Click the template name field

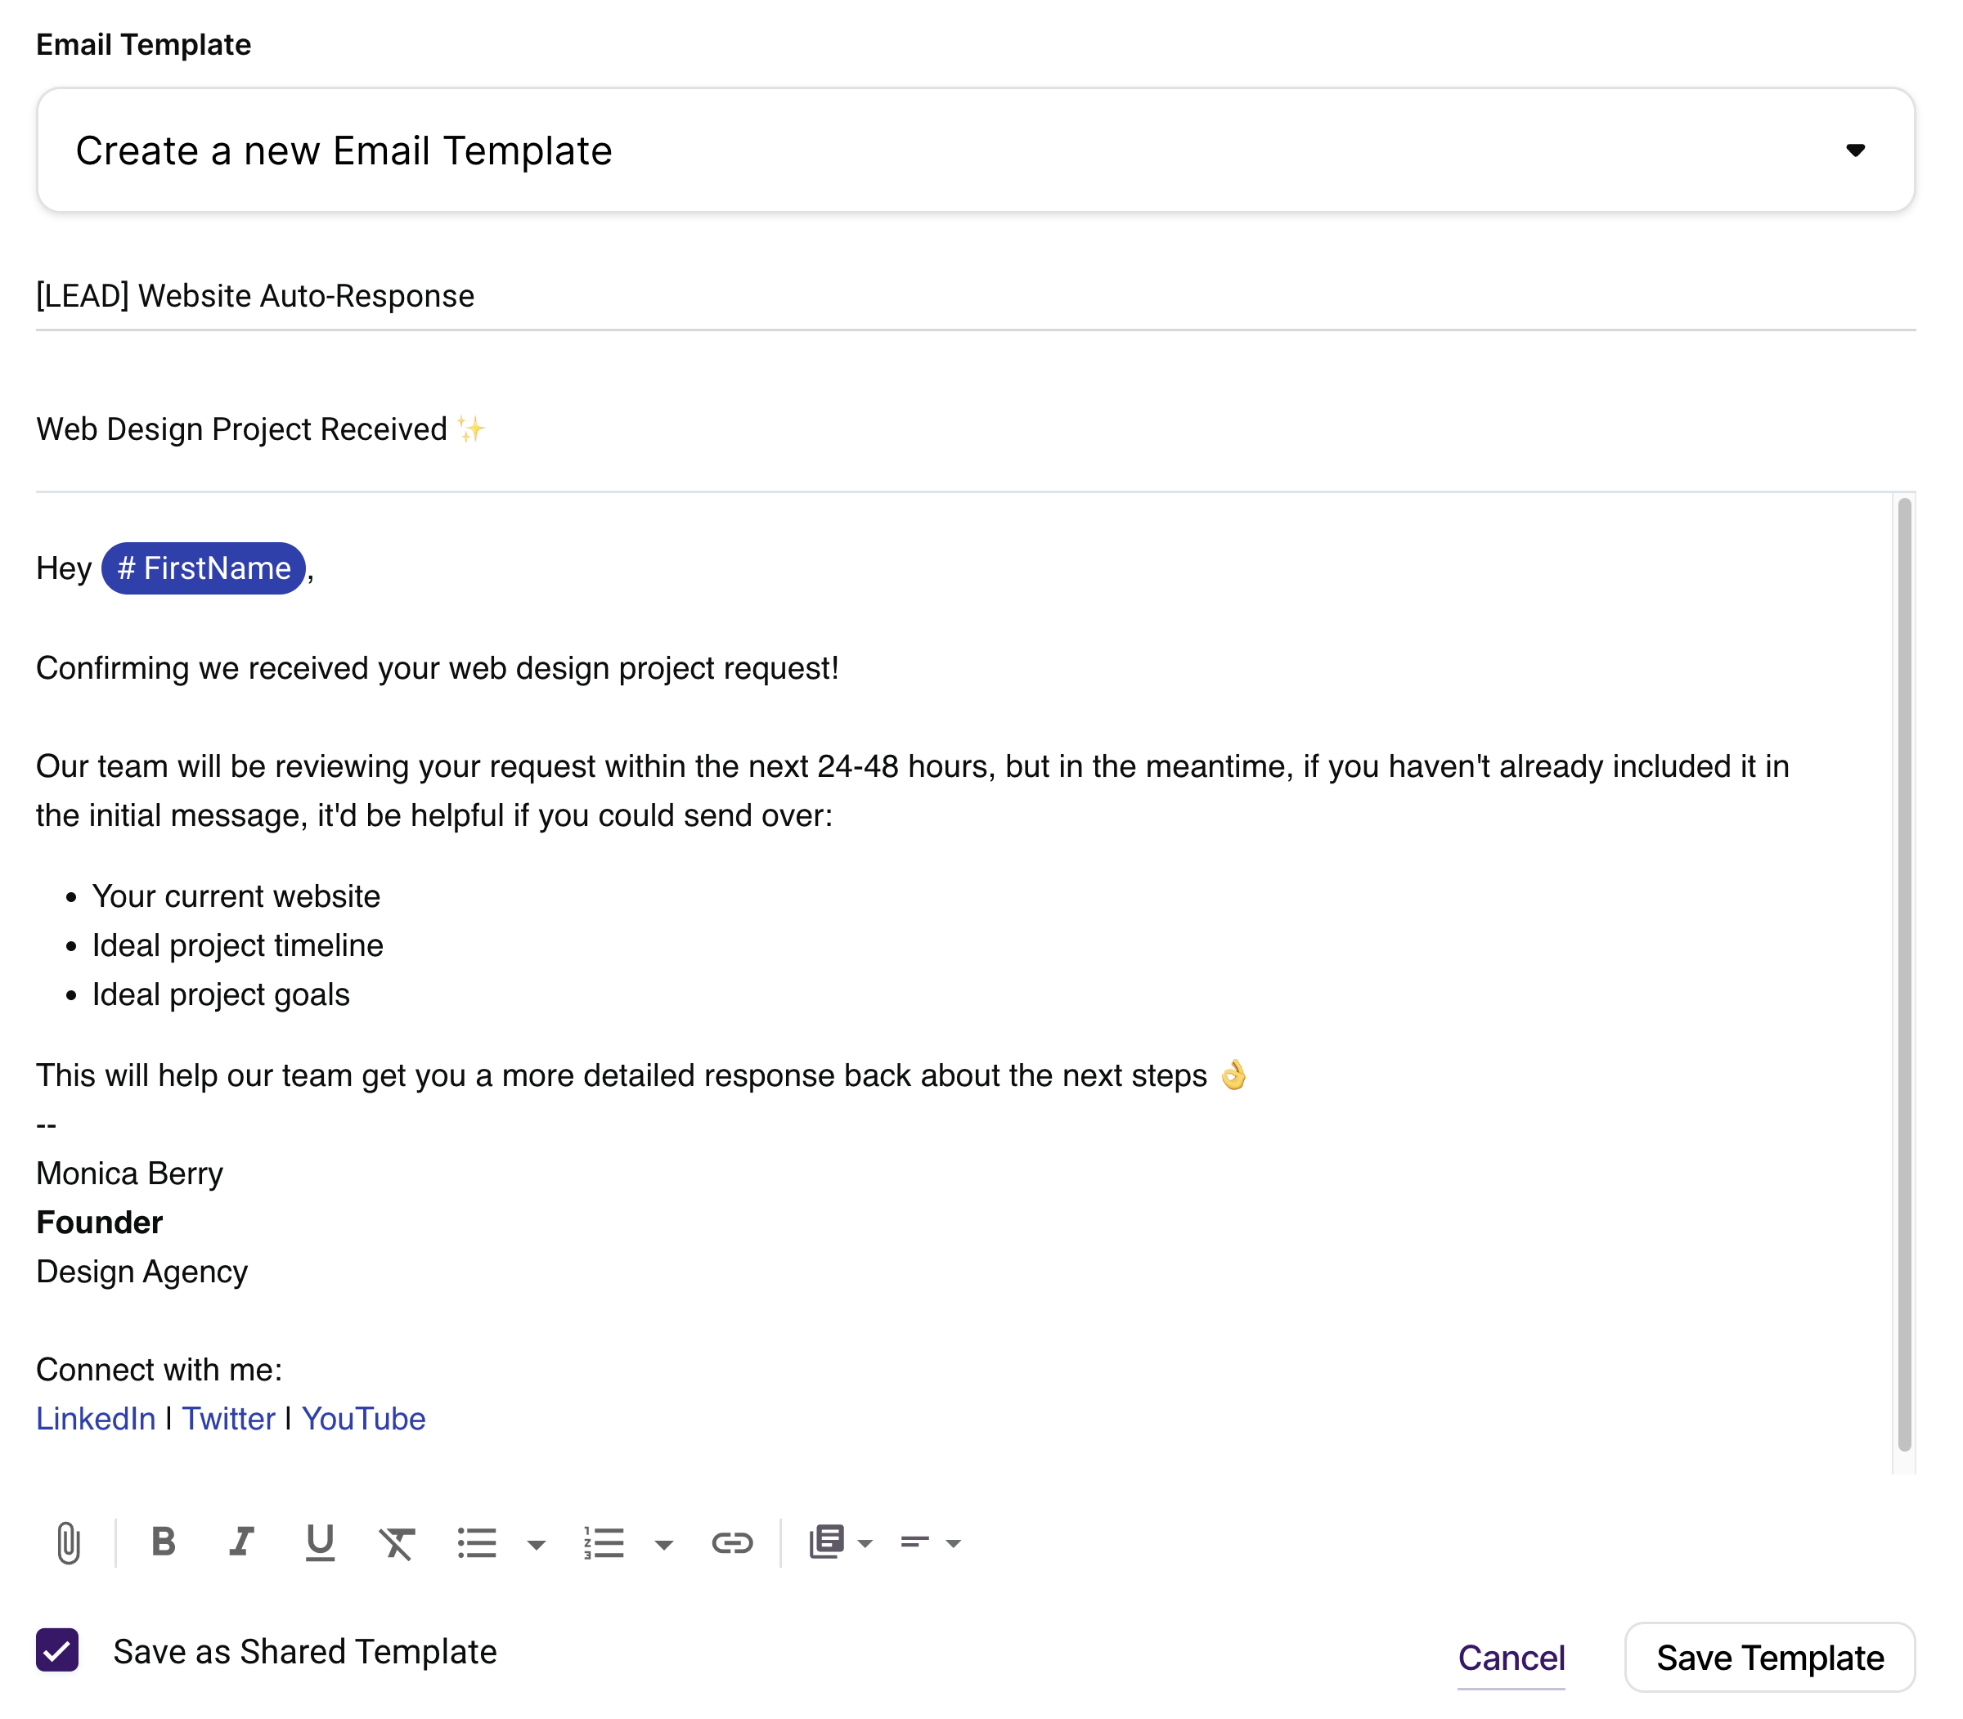[x=975, y=295]
